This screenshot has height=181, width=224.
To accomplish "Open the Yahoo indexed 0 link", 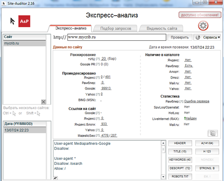I will coord(102,94).
